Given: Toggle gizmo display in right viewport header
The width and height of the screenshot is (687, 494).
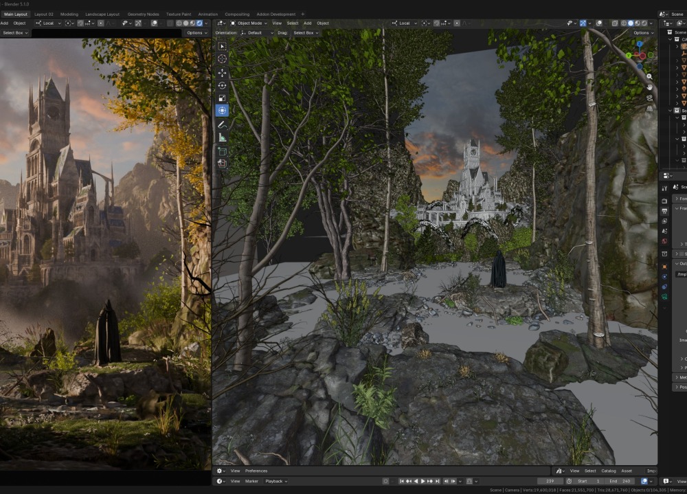Looking at the screenshot, I should click(583, 23).
